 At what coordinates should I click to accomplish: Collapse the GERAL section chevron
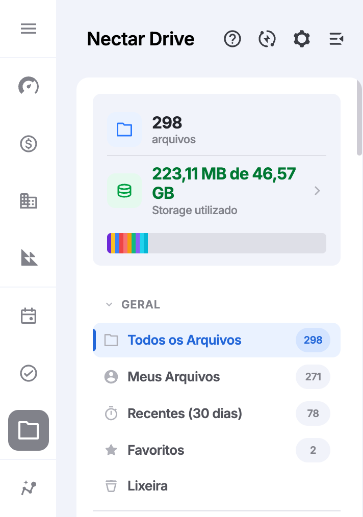(x=109, y=305)
